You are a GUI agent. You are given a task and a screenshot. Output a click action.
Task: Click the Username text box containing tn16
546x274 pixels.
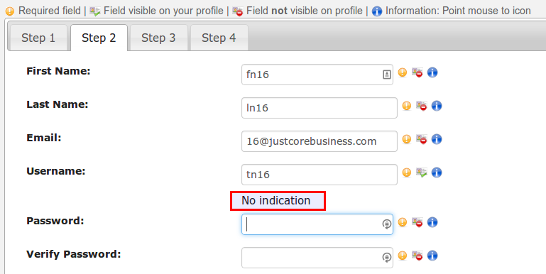pos(320,175)
